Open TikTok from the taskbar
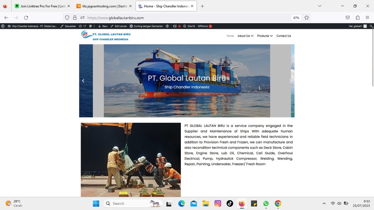The height and width of the screenshot is (210, 374). (230, 203)
